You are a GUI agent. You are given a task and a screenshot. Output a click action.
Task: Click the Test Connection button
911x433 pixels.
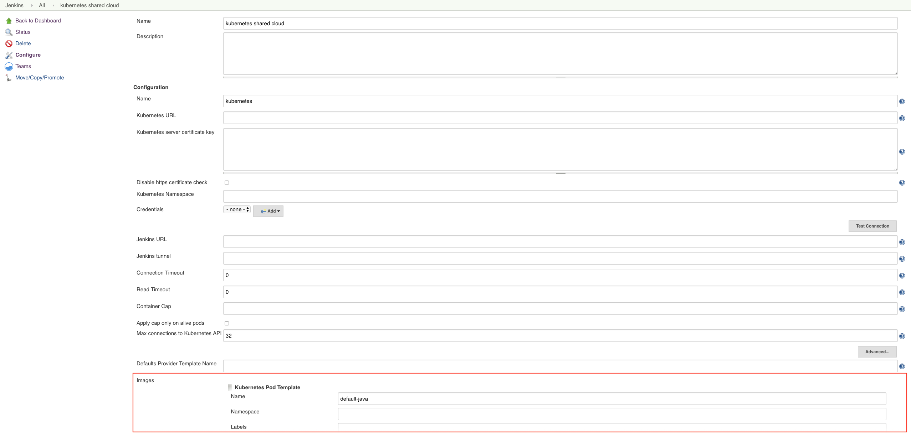[x=872, y=226]
